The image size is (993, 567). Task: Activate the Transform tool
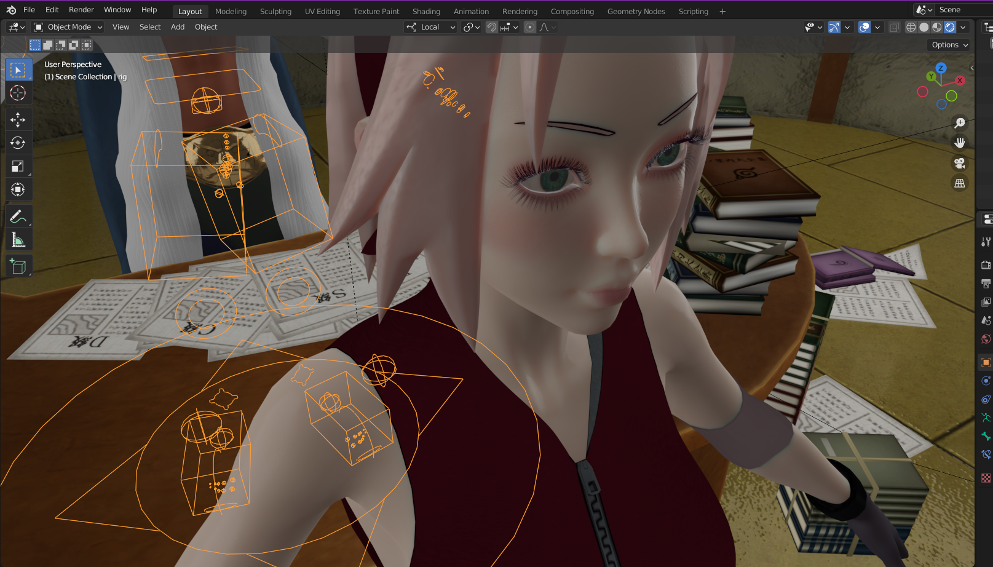click(x=18, y=189)
